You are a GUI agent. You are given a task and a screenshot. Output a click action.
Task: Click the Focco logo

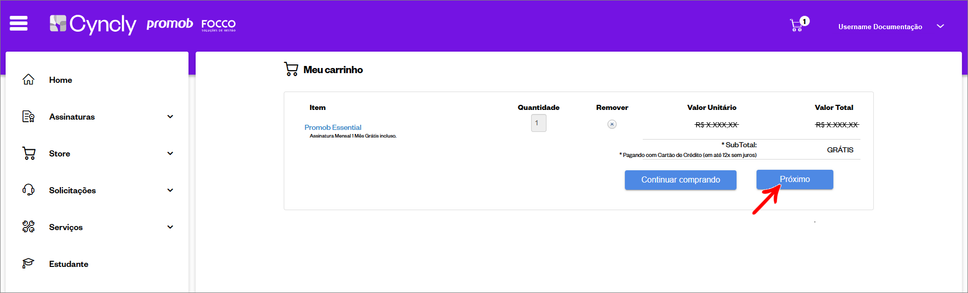(219, 25)
